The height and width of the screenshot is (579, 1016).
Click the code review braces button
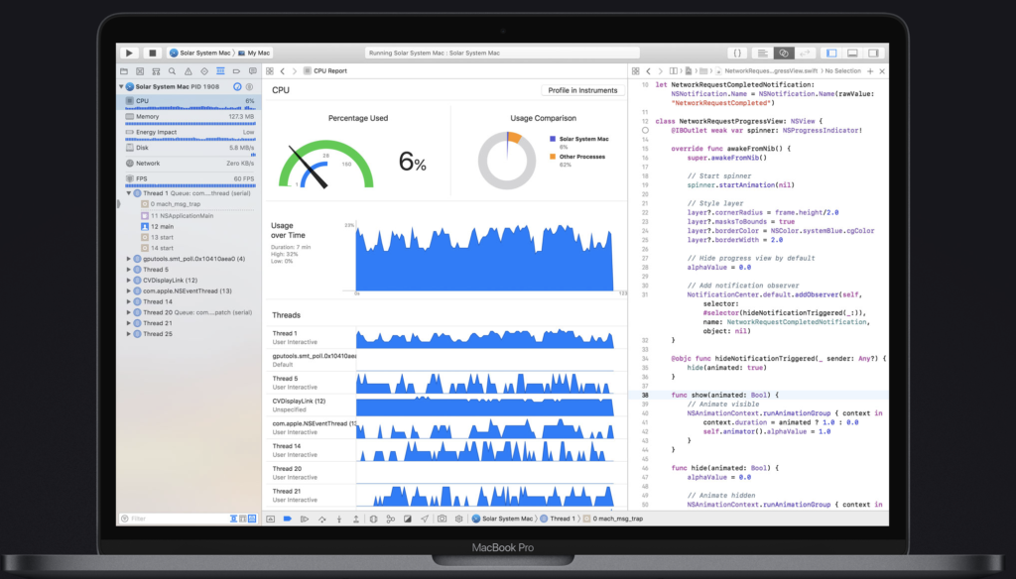click(x=737, y=53)
